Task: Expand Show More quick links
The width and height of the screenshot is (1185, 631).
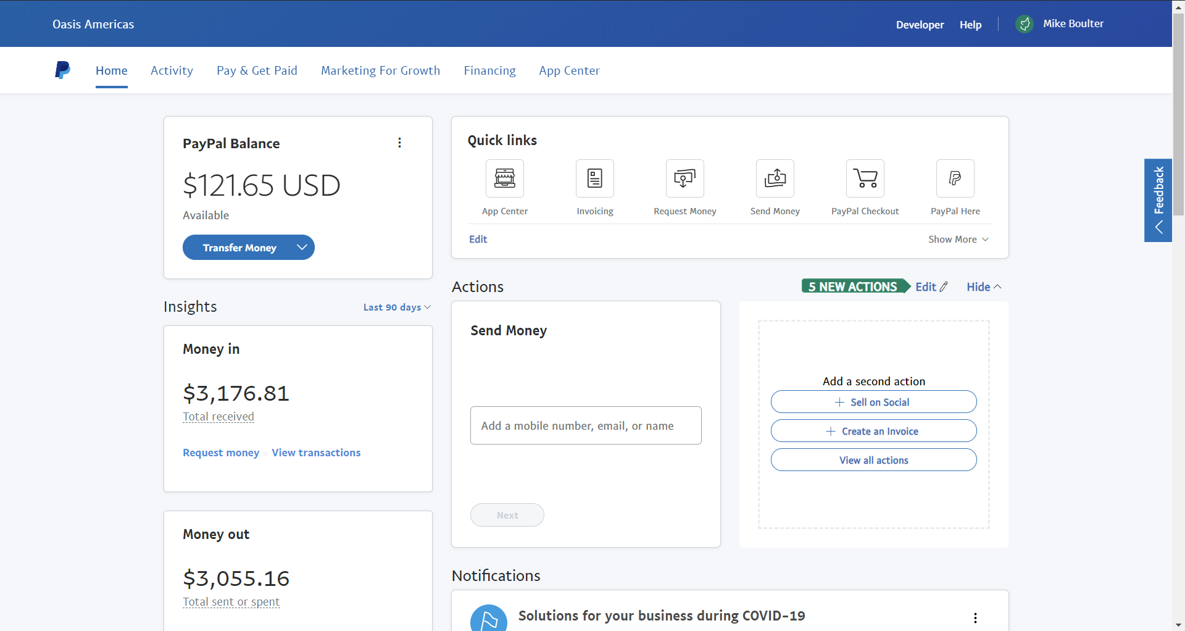Action: 958,240
